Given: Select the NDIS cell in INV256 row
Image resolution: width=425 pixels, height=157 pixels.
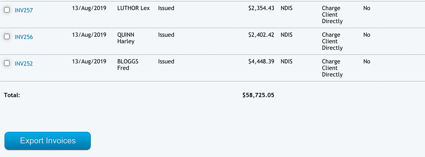Looking at the screenshot, I should pos(286,35).
